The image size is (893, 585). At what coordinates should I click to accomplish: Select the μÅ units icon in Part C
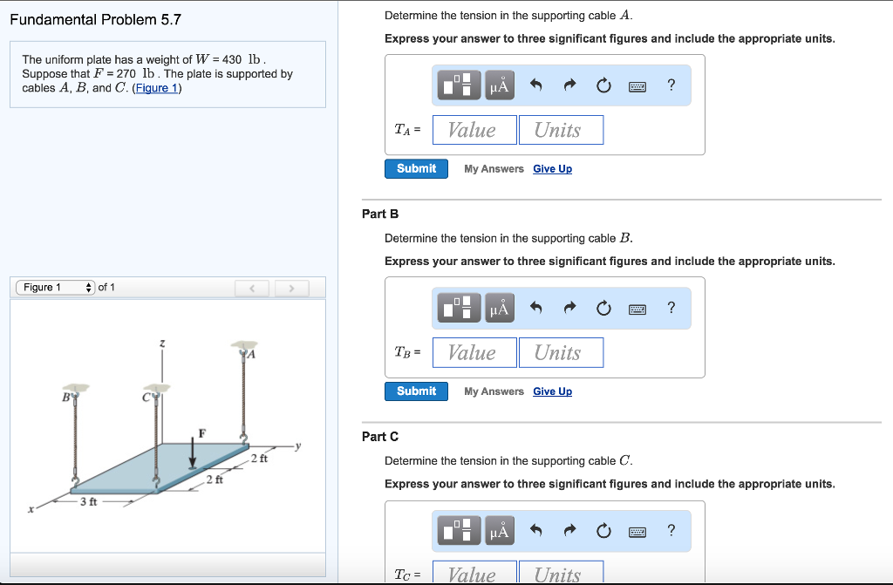click(x=499, y=530)
